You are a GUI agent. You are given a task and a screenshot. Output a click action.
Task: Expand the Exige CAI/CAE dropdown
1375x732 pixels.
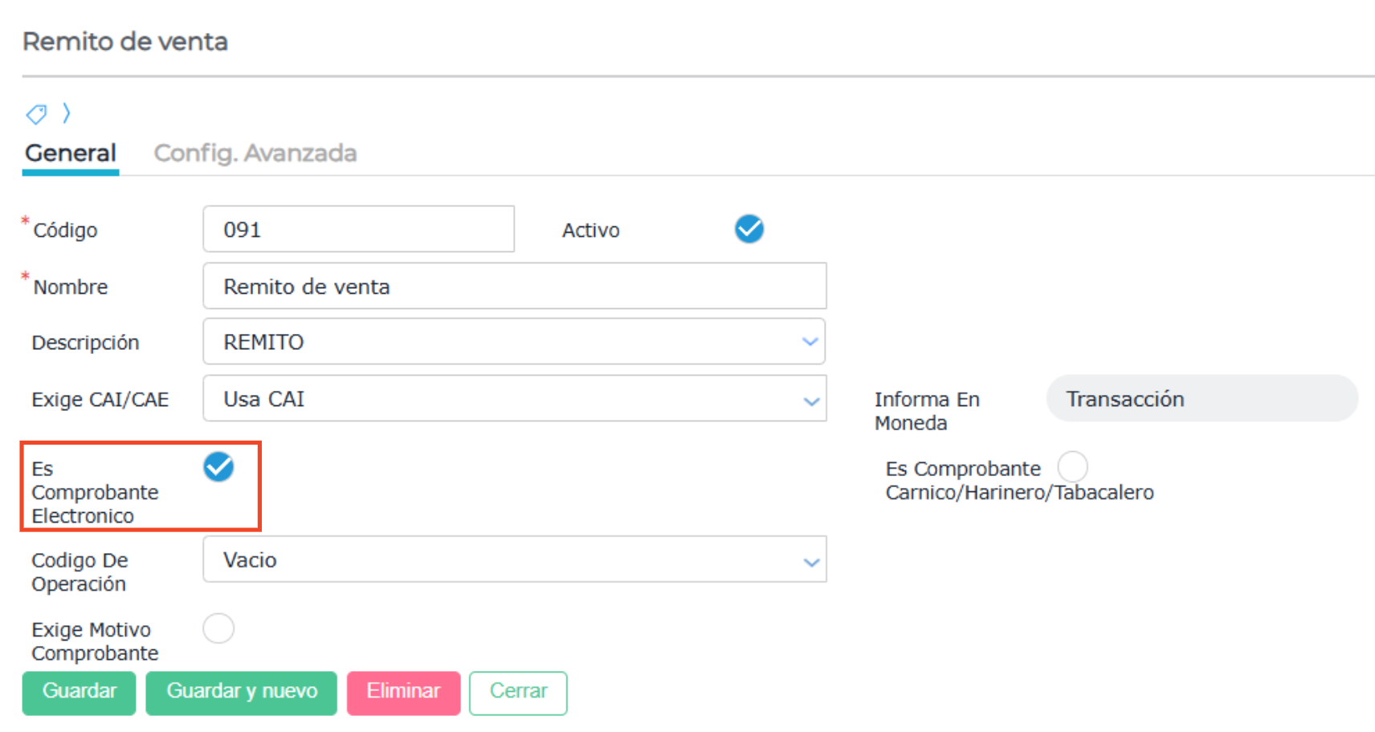point(514,399)
